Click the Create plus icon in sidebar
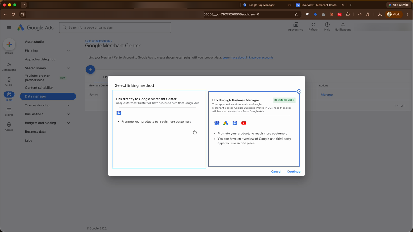Screen dimensions: 413x232 [x=9, y=44]
